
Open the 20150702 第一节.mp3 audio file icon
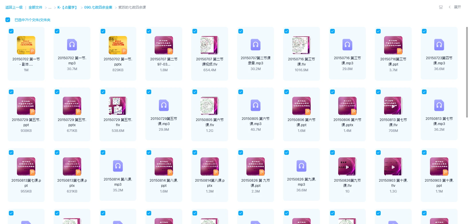[x=72, y=45]
